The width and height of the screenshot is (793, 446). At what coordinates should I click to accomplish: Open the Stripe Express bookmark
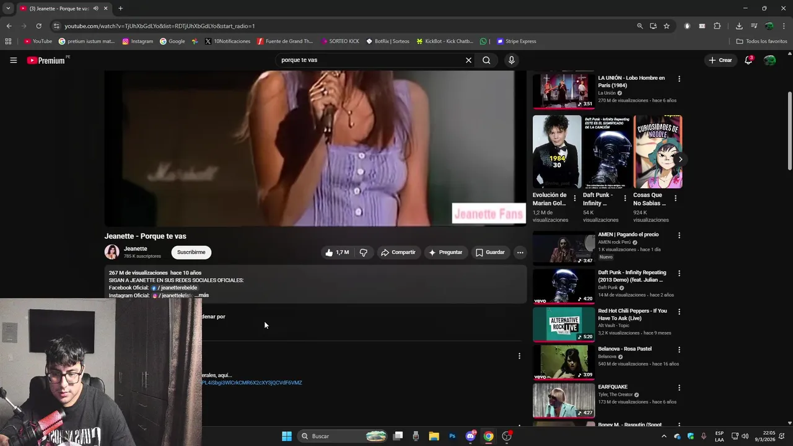tap(516, 42)
